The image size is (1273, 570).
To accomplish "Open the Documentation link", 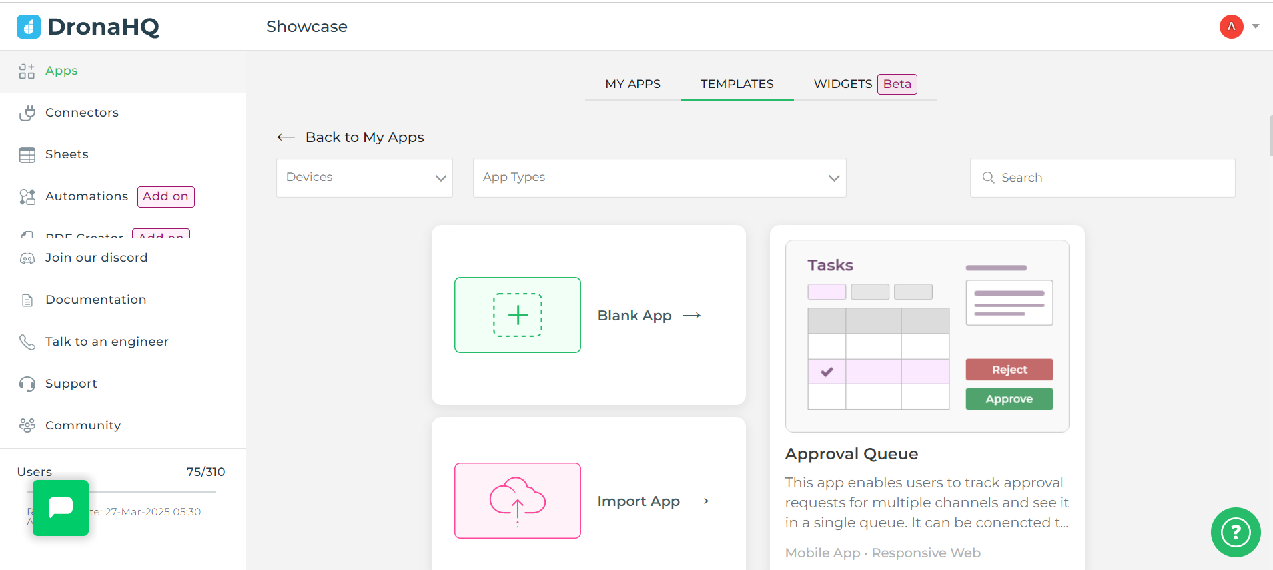I will pos(95,300).
